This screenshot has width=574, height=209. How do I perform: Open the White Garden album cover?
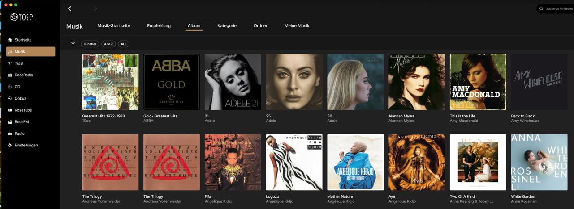[x=539, y=162]
